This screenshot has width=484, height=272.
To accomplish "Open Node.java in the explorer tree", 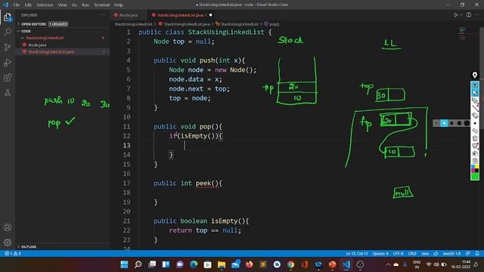I will coord(37,45).
